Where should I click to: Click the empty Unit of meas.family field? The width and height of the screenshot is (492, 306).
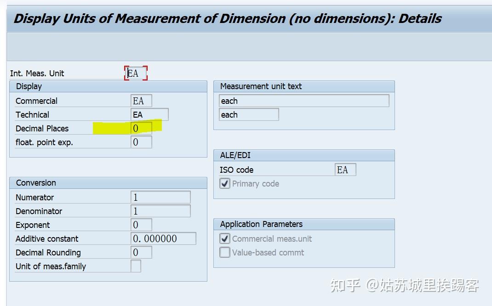[135, 266]
